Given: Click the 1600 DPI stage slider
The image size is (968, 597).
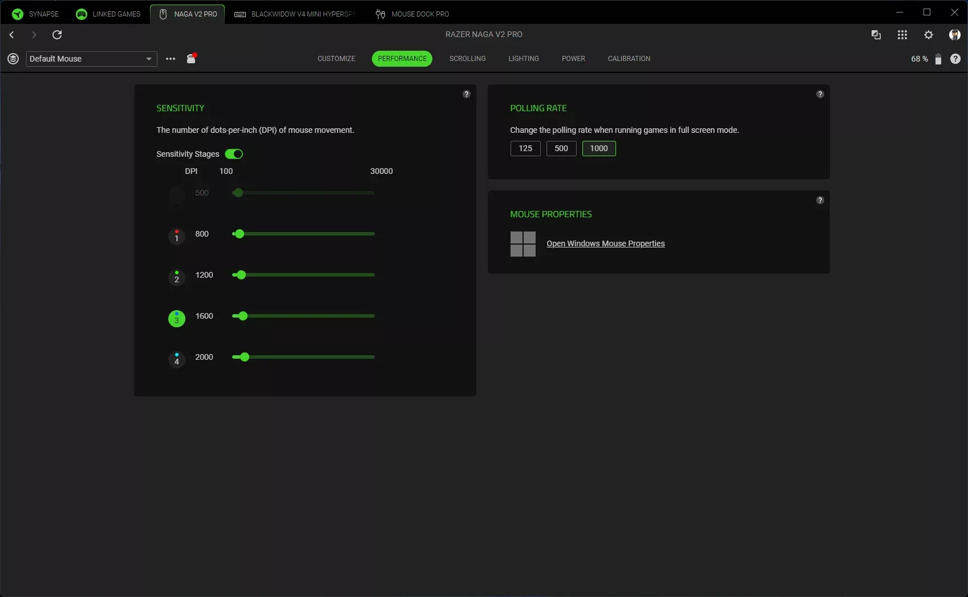Looking at the screenshot, I should click(303, 316).
